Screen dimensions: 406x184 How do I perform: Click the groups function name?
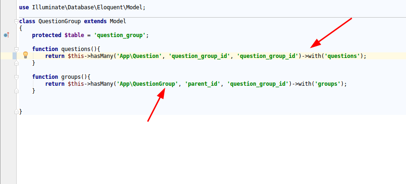pyautogui.click(x=71, y=77)
